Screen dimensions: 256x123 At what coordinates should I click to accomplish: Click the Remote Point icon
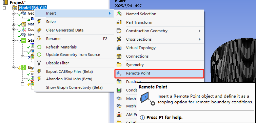pyautogui.click(x=119, y=73)
